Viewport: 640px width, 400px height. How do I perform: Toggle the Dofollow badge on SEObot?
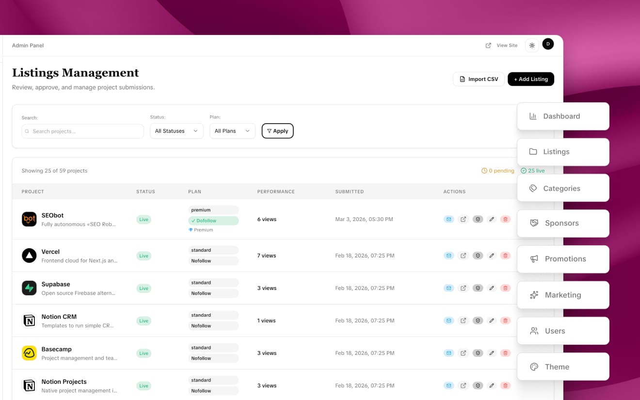213,220
